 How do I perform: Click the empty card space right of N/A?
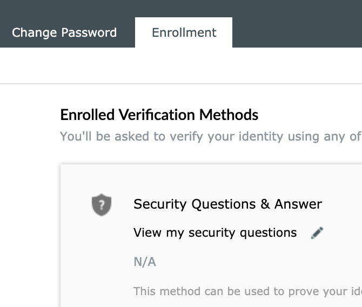[259, 262]
